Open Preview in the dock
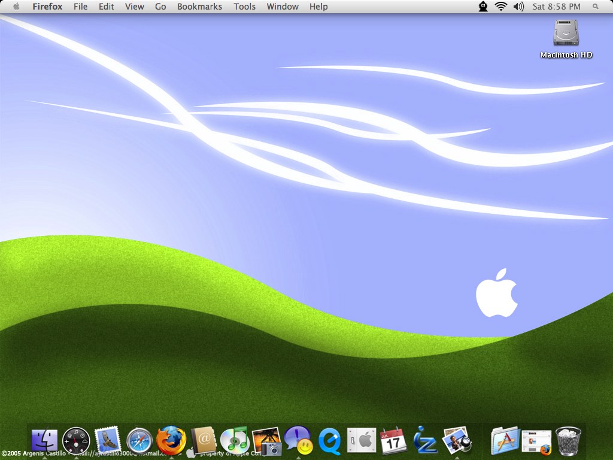 coord(457,441)
